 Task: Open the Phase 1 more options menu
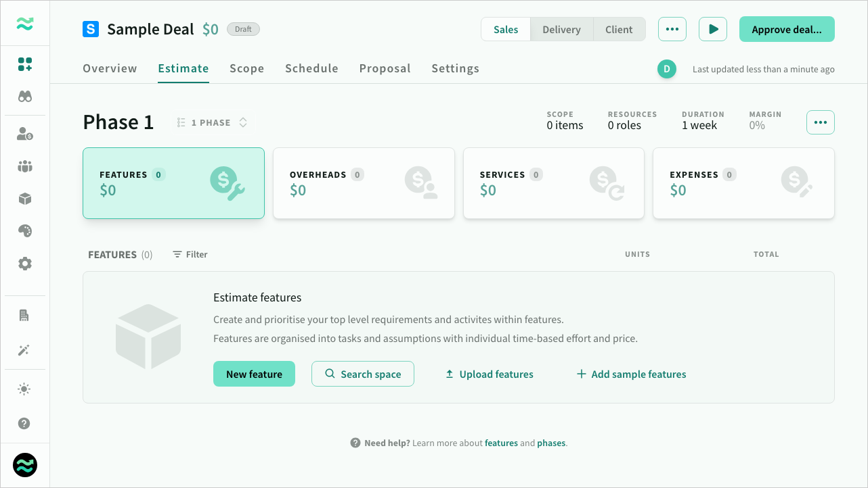pyautogui.click(x=820, y=122)
